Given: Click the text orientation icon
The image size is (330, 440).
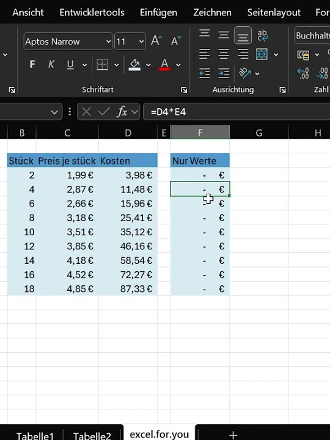Looking at the screenshot, I should pyautogui.click(x=245, y=73).
